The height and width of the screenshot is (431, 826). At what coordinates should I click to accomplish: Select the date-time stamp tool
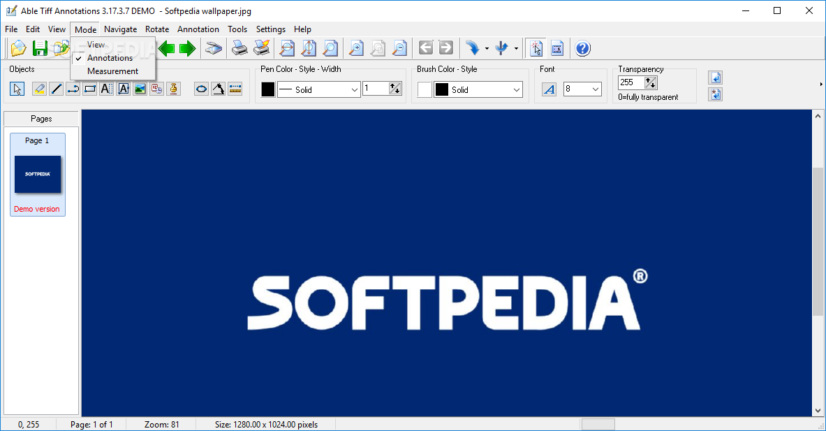click(x=157, y=89)
